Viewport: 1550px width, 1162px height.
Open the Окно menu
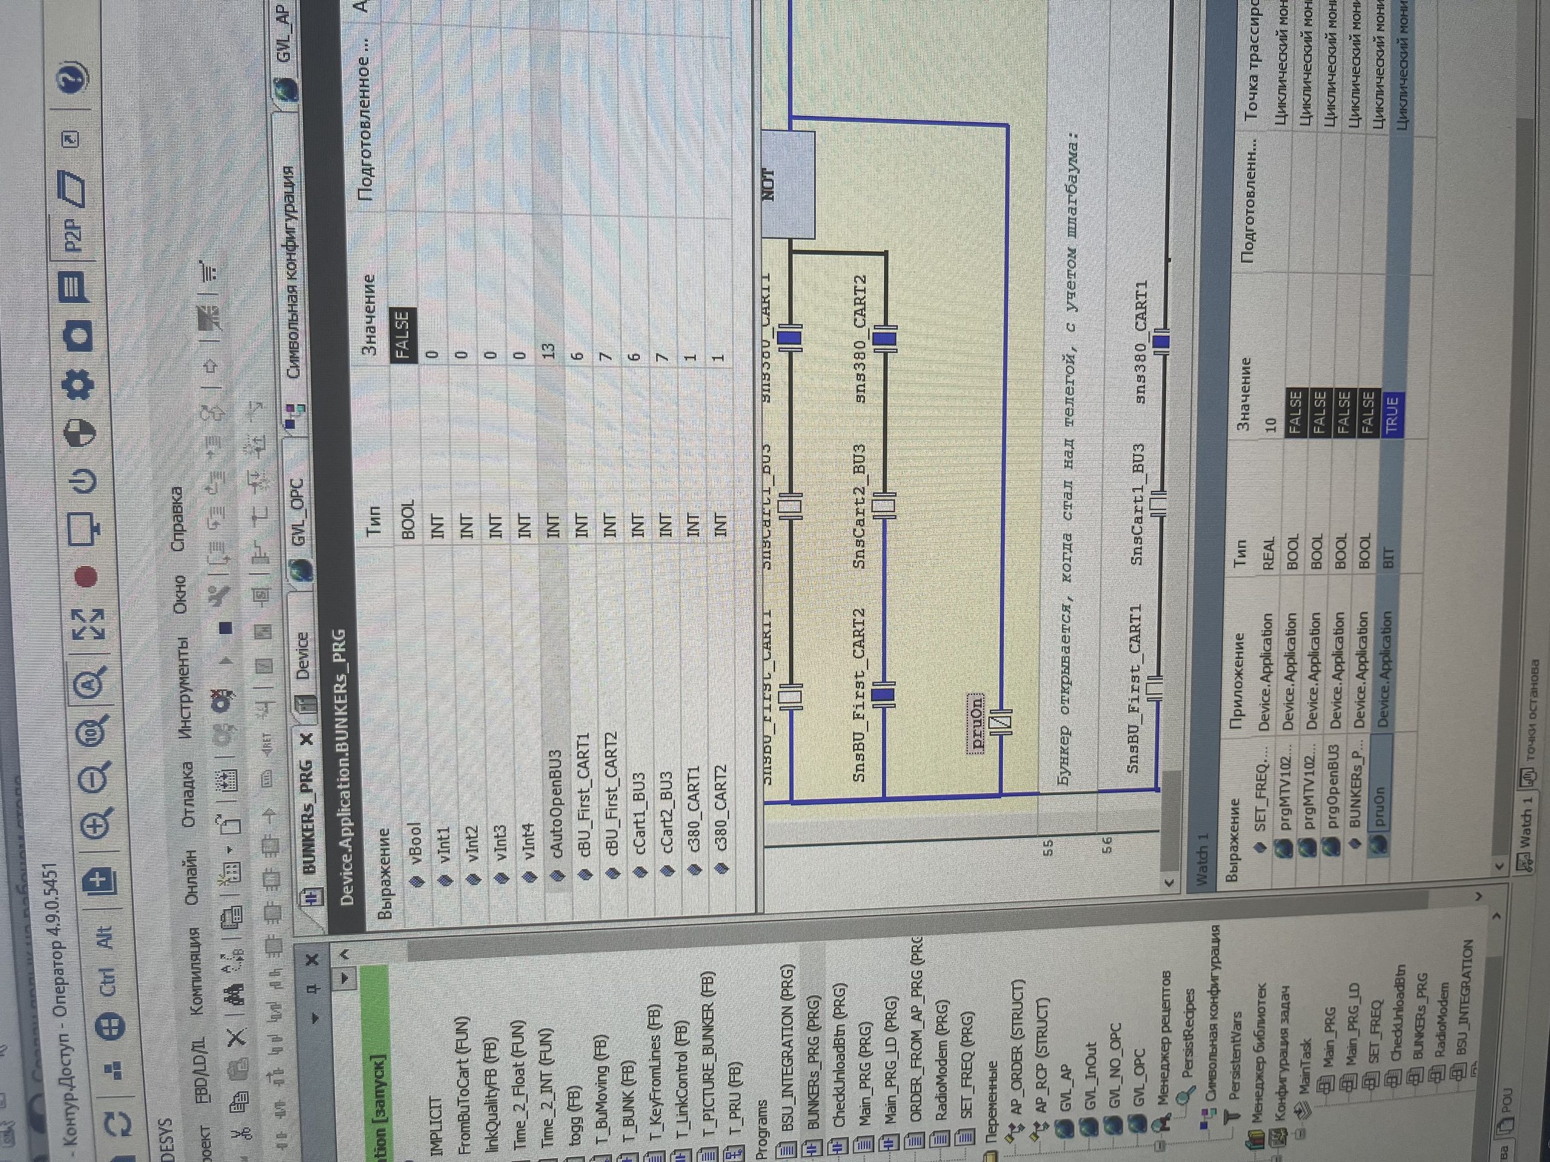181,594
